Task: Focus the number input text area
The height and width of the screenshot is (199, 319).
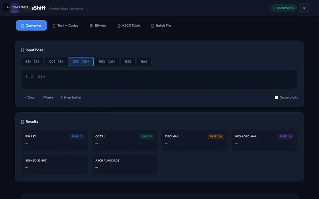Action: click(159, 79)
